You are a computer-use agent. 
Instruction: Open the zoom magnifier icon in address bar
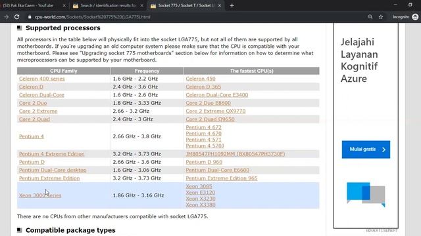pyautogui.click(x=370, y=17)
